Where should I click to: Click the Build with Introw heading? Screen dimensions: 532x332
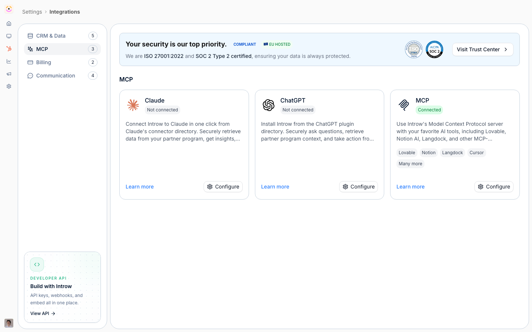51,286
